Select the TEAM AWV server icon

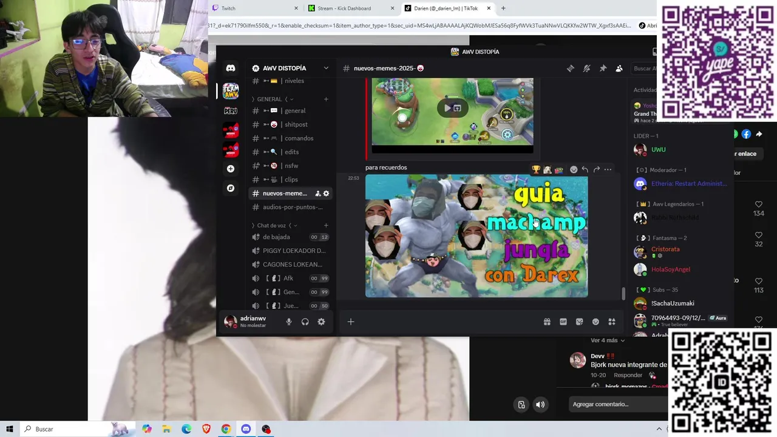pyautogui.click(x=231, y=91)
